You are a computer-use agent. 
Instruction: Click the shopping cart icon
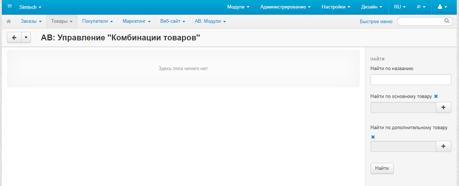pyautogui.click(x=10, y=7)
